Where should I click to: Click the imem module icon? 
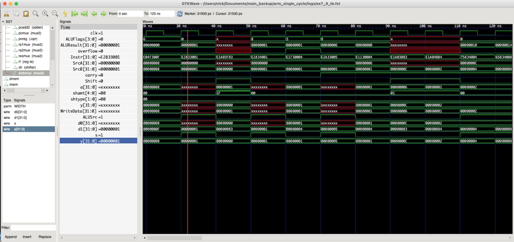coord(6,85)
